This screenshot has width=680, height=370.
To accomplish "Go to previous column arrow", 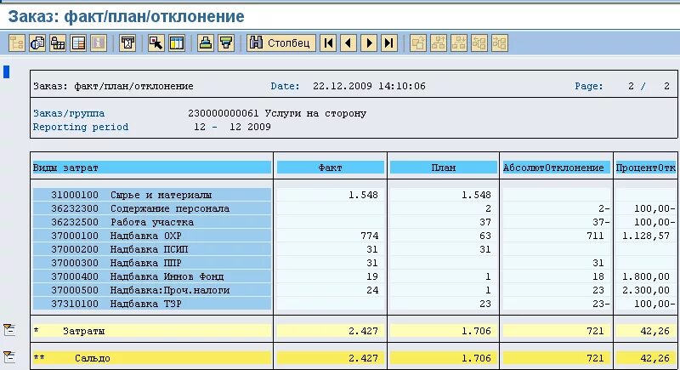I will click(348, 43).
